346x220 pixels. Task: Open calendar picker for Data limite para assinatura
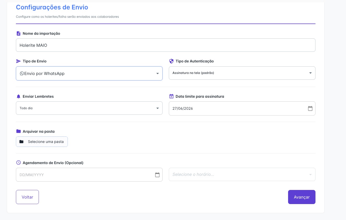click(310, 108)
